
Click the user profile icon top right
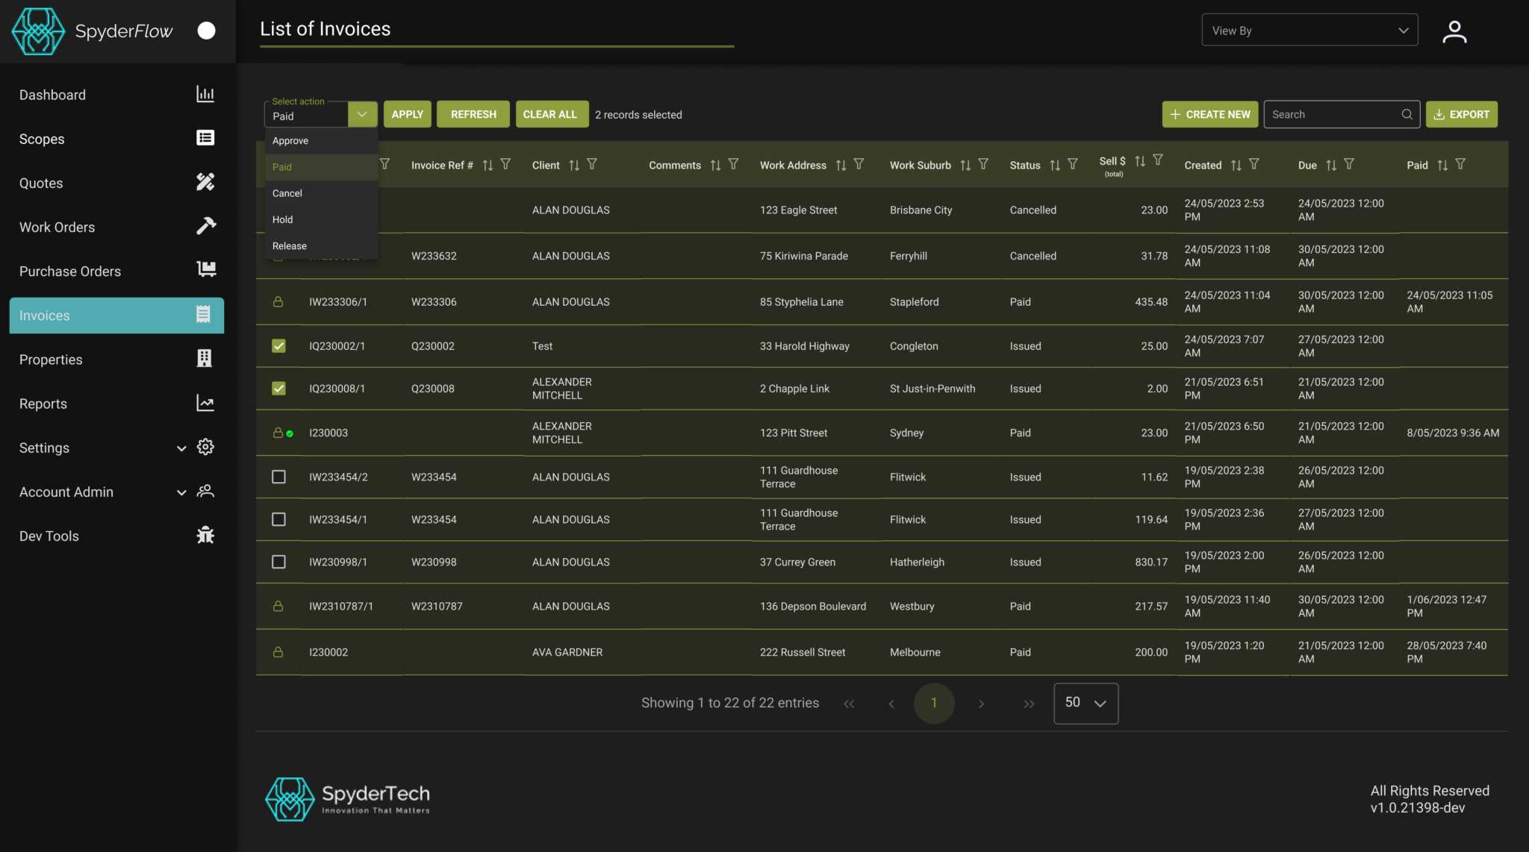click(x=1453, y=31)
